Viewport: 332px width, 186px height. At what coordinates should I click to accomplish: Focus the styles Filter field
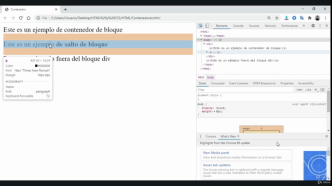(x=245, y=90)
